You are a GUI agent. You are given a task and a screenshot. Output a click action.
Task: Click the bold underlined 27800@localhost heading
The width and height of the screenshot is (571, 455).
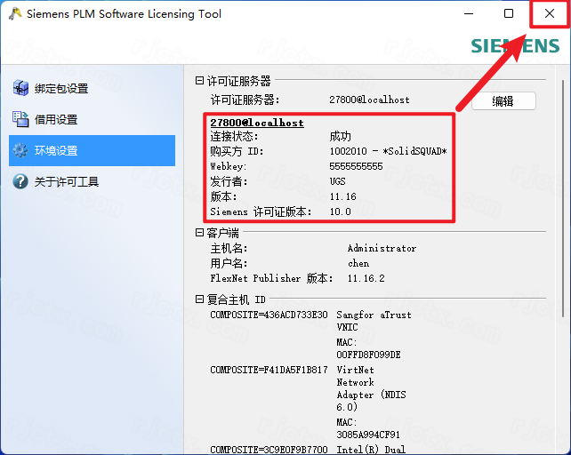point(256,123)
